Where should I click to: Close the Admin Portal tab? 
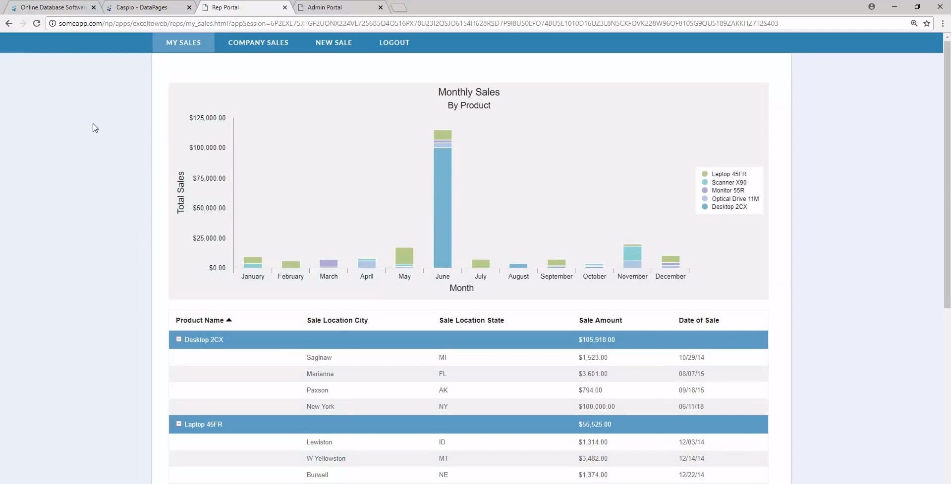click(381, 7)
